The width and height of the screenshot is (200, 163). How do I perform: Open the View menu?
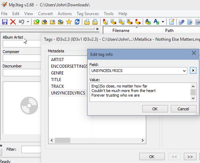(28, 14)
